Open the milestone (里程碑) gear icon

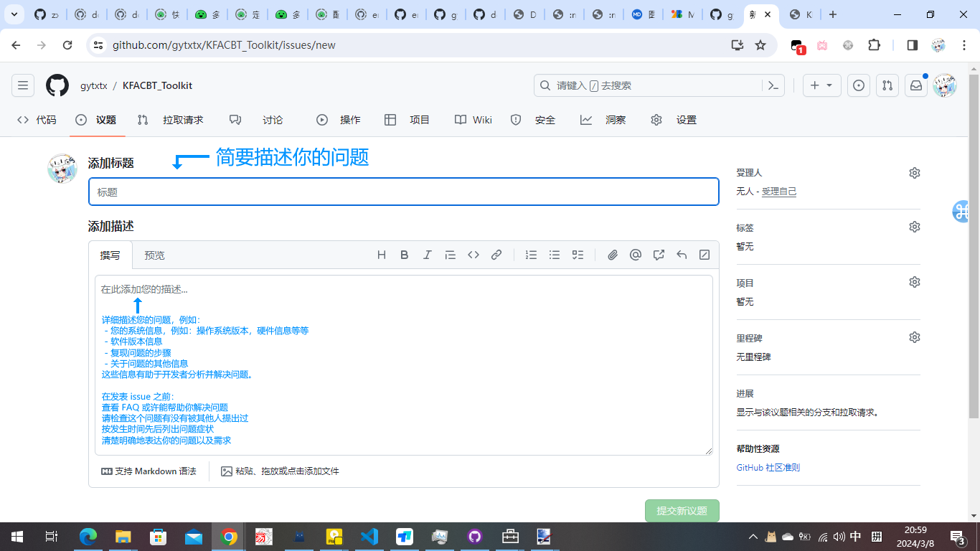point(915,337)
